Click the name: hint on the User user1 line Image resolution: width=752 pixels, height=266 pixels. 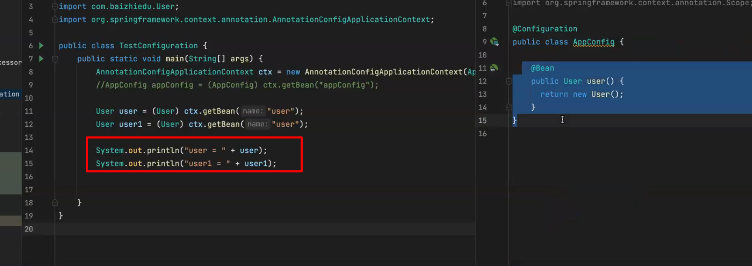click(x=257, y=124)
